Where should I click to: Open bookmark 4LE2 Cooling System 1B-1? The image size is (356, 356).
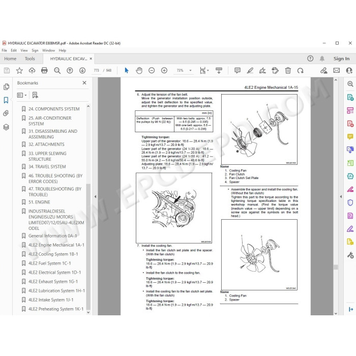pyautogui.click(x=53, y=254)
